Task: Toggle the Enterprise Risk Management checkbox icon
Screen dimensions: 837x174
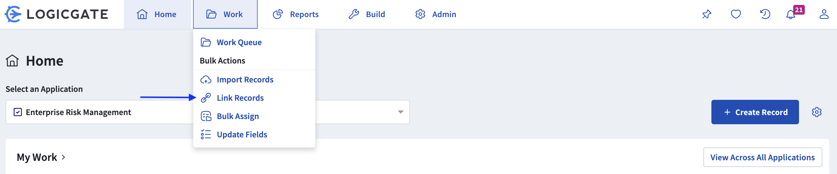Action: point(17,112)
